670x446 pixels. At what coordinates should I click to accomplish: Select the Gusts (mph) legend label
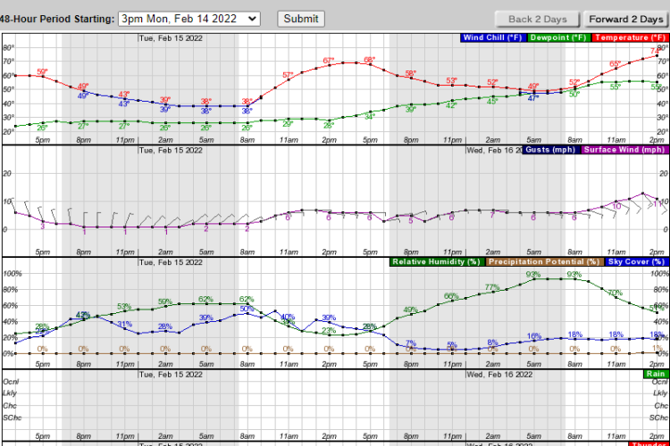tap(550, 150)
